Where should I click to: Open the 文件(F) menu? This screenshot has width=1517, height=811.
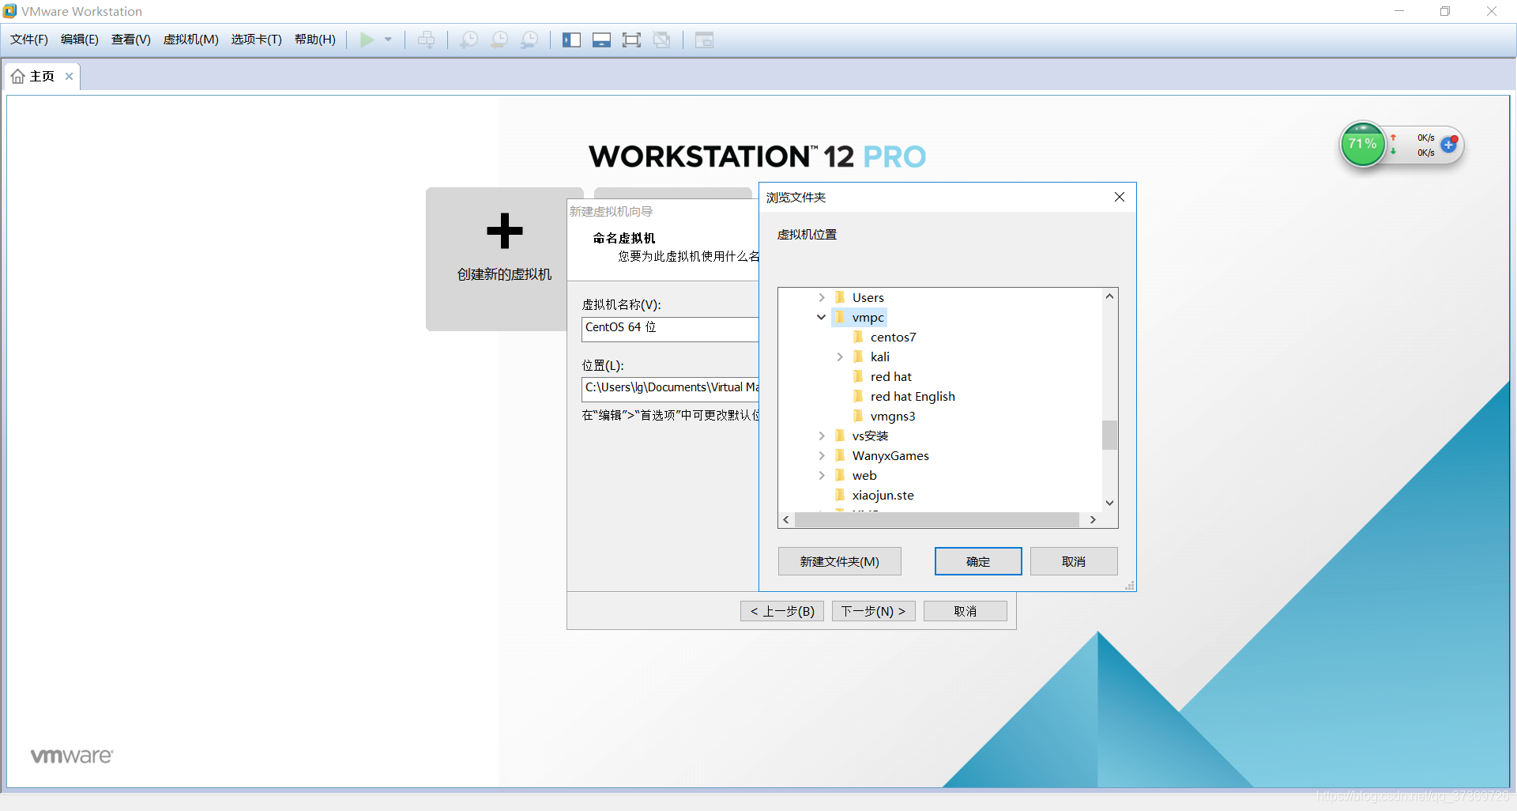[x=29, y=40]
